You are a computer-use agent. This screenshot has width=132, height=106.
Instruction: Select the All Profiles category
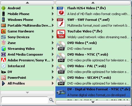pyautogui.click(x=27, y=83)
